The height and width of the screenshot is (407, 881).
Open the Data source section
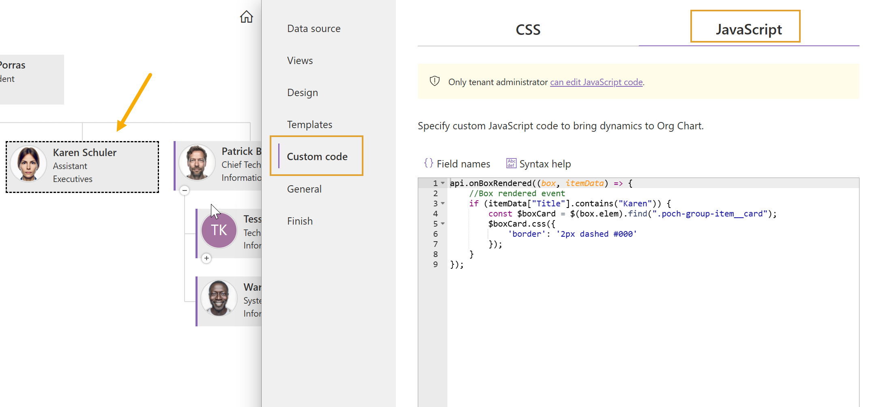pos(314,29)
